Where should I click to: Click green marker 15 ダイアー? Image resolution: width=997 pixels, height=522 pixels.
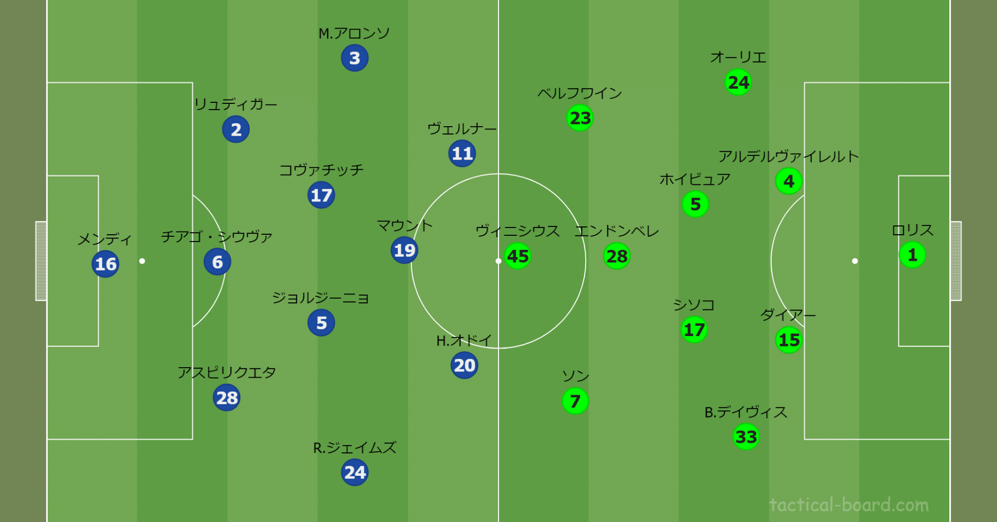[x=789, y=340]
